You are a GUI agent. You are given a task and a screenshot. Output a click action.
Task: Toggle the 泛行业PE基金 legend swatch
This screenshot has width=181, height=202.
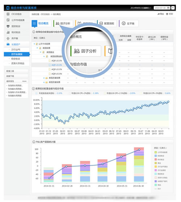(156, 166)
